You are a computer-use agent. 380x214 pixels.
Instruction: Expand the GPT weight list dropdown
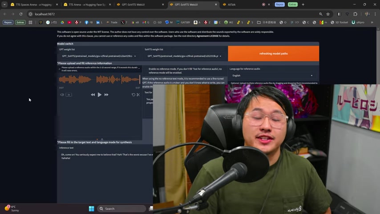coord(99,56)
